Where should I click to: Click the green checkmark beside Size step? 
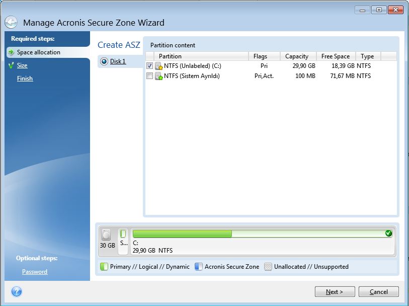pyautogui.click(x=11, y=65)
